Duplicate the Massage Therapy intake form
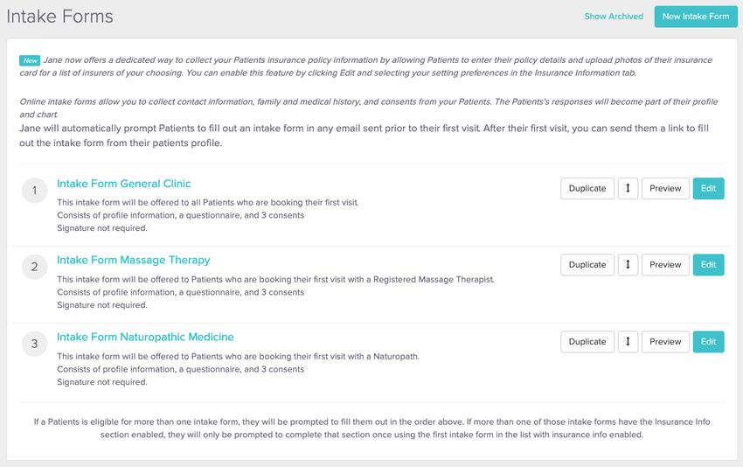Viewport: 743px width, 467px height. point(587,265)
